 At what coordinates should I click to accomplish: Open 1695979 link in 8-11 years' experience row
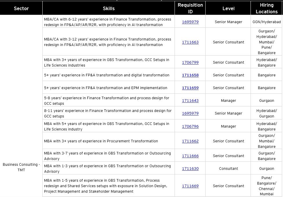pos(190,113)
